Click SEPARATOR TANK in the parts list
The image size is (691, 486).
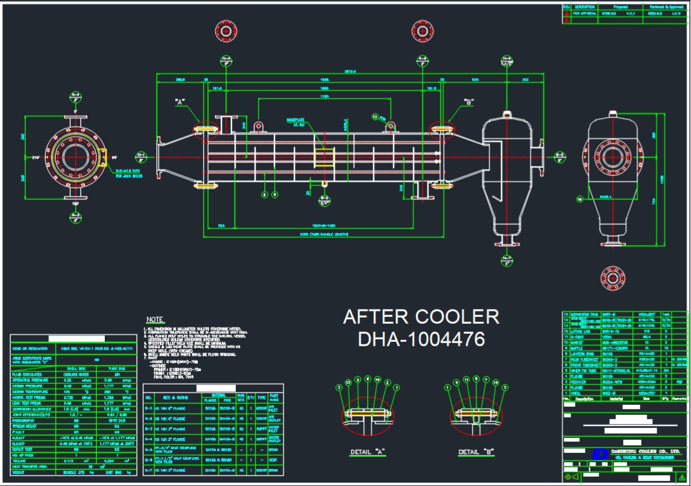[x=584, y=315]
